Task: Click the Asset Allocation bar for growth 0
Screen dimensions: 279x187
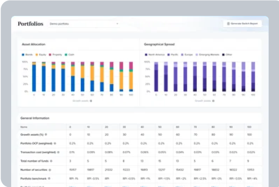Action: 34,77
